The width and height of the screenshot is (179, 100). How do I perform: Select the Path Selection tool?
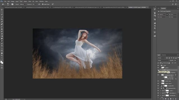[x=2, y=48]
